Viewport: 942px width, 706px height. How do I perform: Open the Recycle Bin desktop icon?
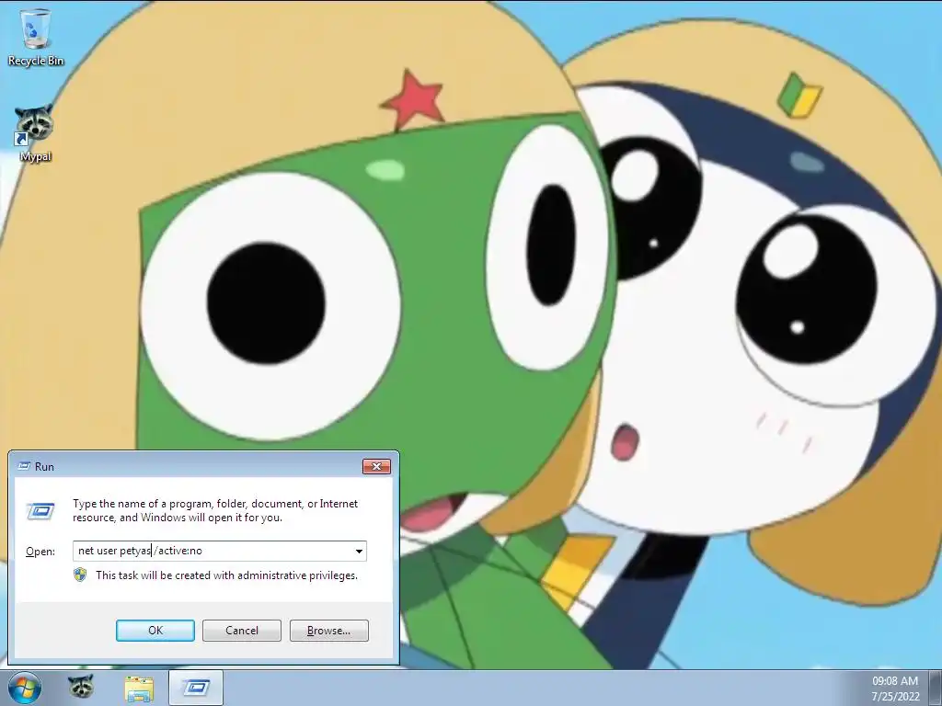tap(36, 37)
